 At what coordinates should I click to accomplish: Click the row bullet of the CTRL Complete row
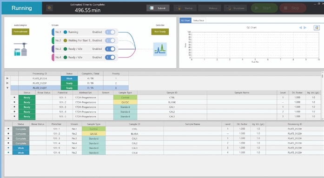[8, 129]
